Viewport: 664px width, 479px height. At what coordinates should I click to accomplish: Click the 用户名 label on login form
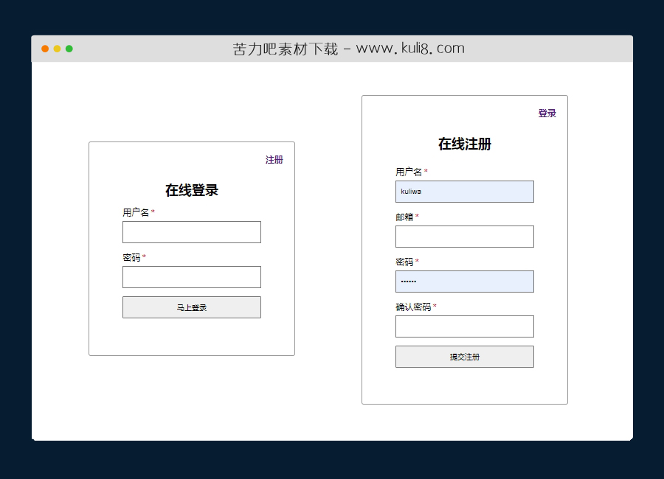tap(136, 212)
